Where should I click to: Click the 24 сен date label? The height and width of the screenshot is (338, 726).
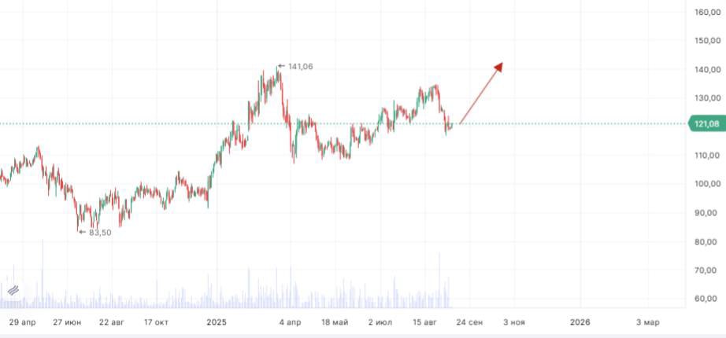[x=469, y=322]
